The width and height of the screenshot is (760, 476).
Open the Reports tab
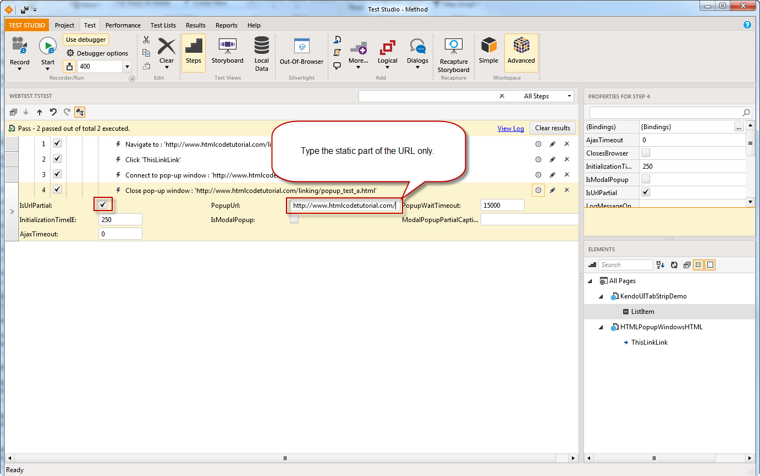click(x=227, y=25)
